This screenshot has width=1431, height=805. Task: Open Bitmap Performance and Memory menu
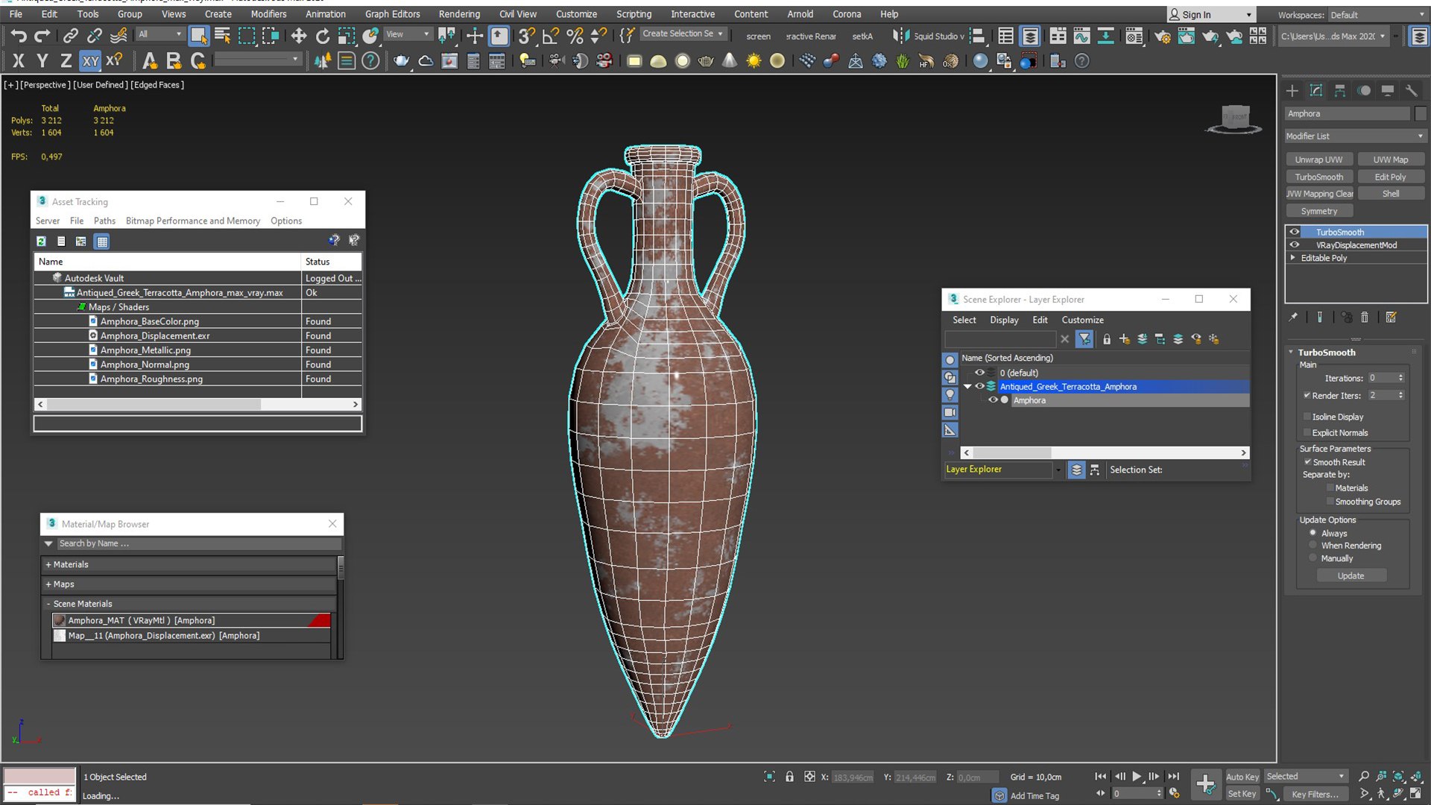pyautogui.click(x=193, y=221)
